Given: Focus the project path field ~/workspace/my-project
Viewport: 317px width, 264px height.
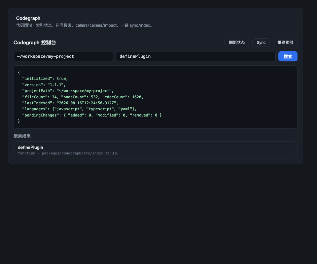Looking at the screenshot, I should 63,56.
